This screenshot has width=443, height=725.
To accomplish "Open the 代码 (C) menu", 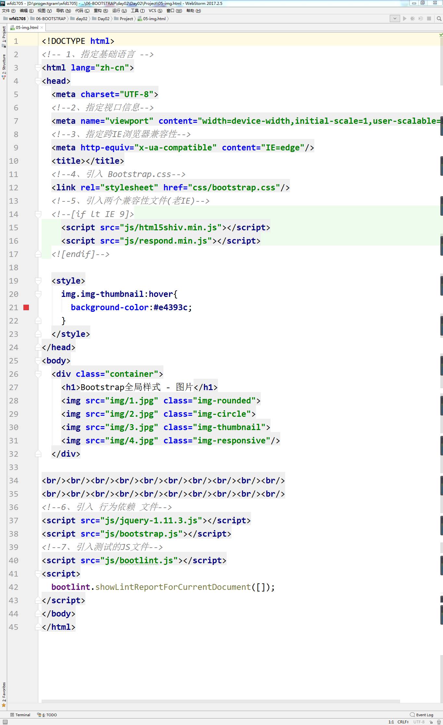I will [x=82, y=11].
